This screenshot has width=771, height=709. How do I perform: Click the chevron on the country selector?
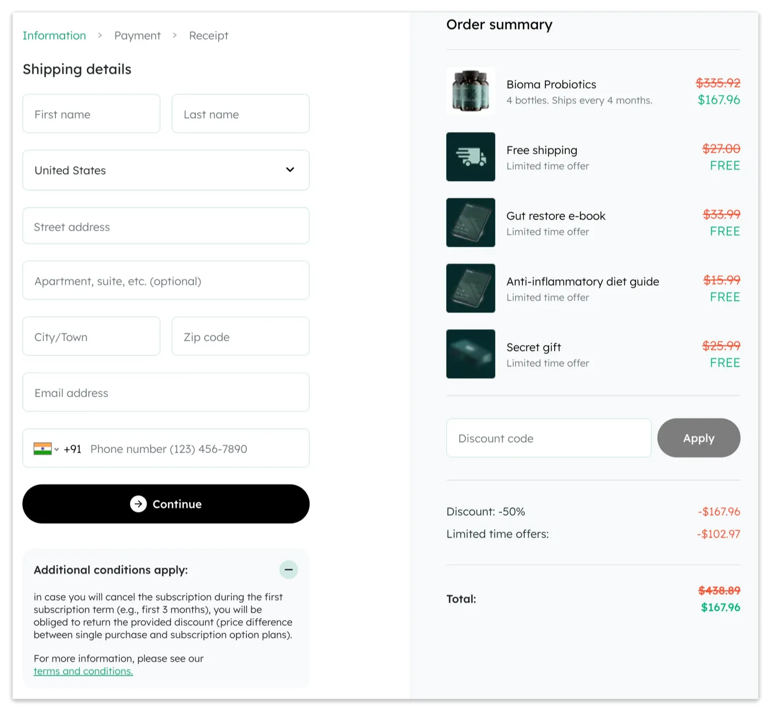[290, 170]
